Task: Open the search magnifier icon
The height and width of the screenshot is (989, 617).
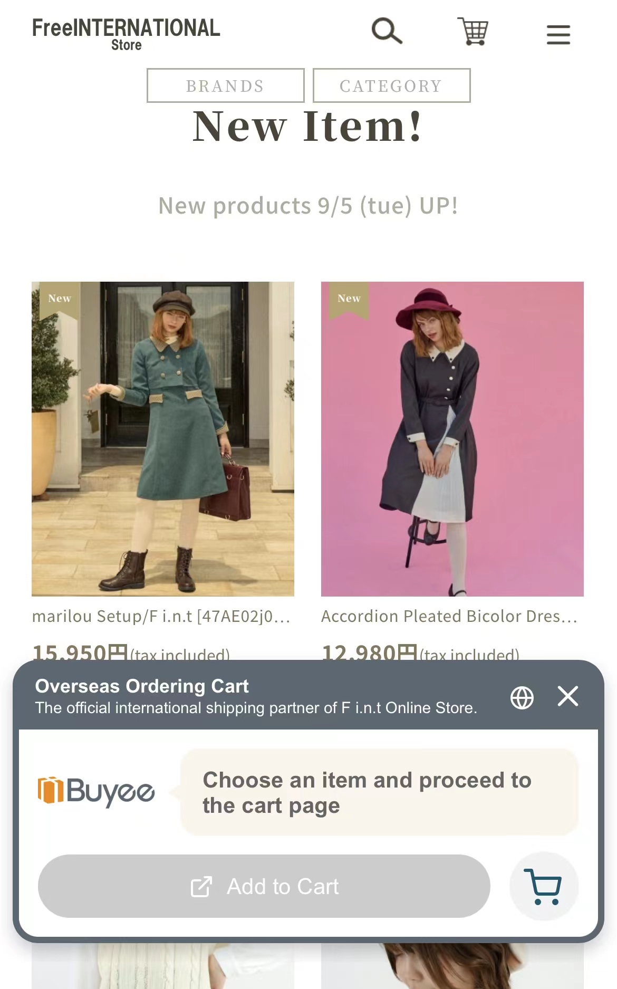Action: tap(387, 31)
